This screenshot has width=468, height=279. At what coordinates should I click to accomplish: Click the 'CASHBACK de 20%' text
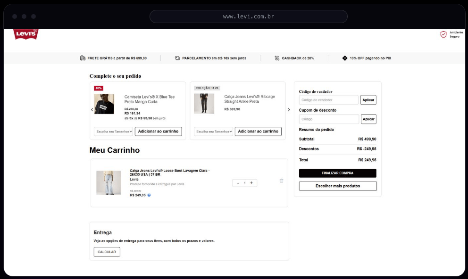tap(298, 58)
